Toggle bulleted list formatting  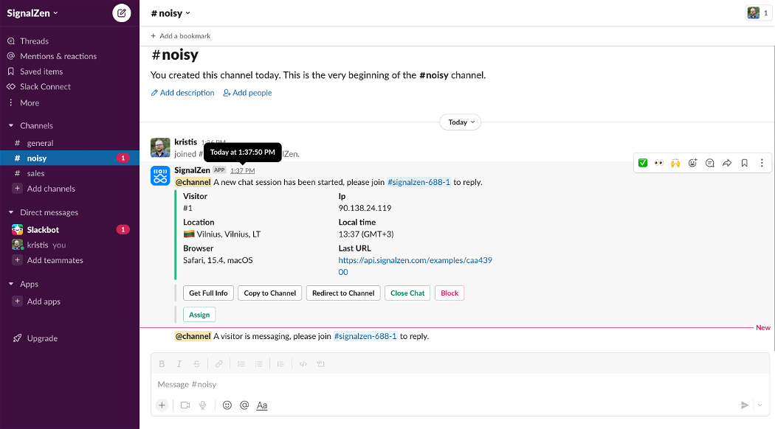click(258, 364)
